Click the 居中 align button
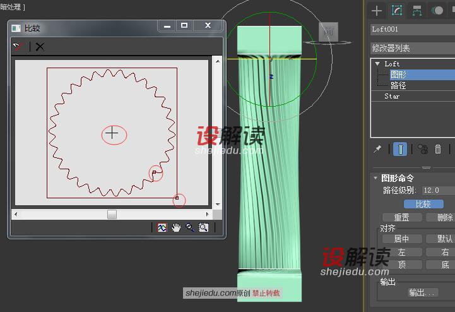Viewport: 455px width, 312px height. coord(401,239)
